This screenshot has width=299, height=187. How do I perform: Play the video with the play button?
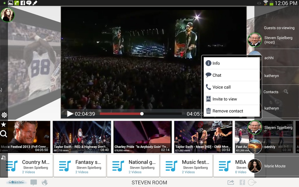point(70,114)
